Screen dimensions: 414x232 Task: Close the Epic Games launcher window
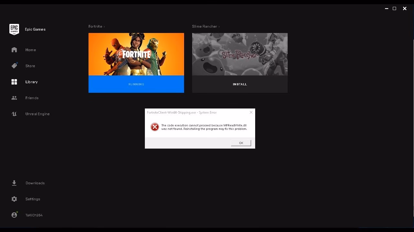pyautogui.click(x=405, y=9)
